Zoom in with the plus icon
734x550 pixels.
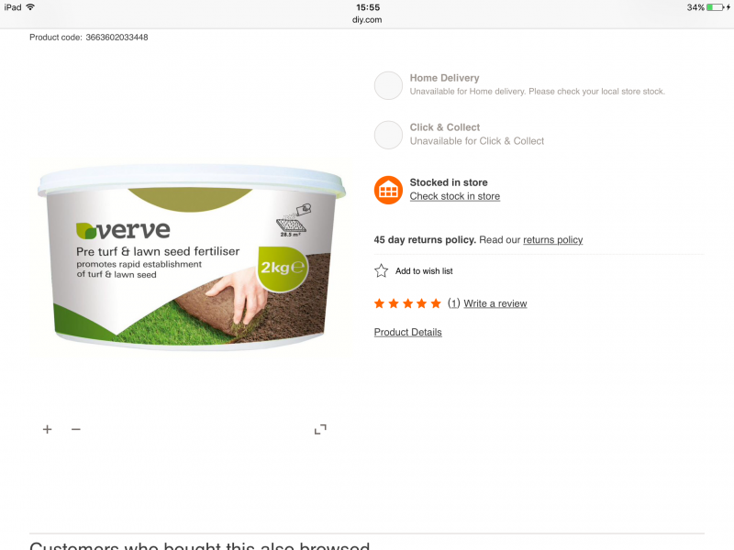(48, 429)
